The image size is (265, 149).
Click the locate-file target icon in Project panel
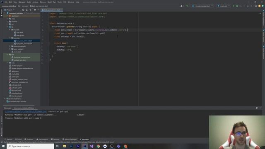[x=23, y=10]
